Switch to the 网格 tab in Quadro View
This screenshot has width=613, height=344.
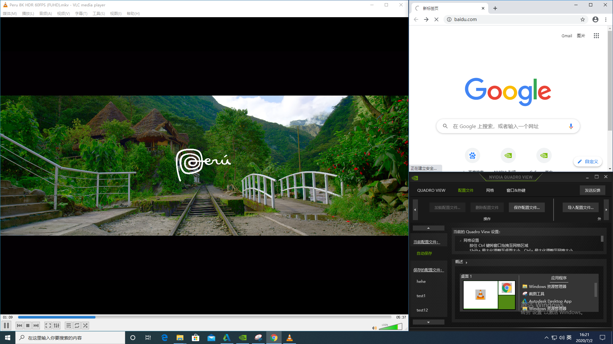tap(490, 190)
